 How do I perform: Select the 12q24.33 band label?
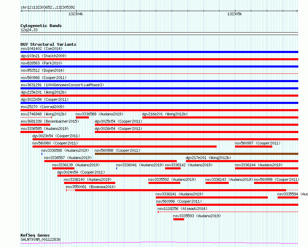tap(29, 30)
